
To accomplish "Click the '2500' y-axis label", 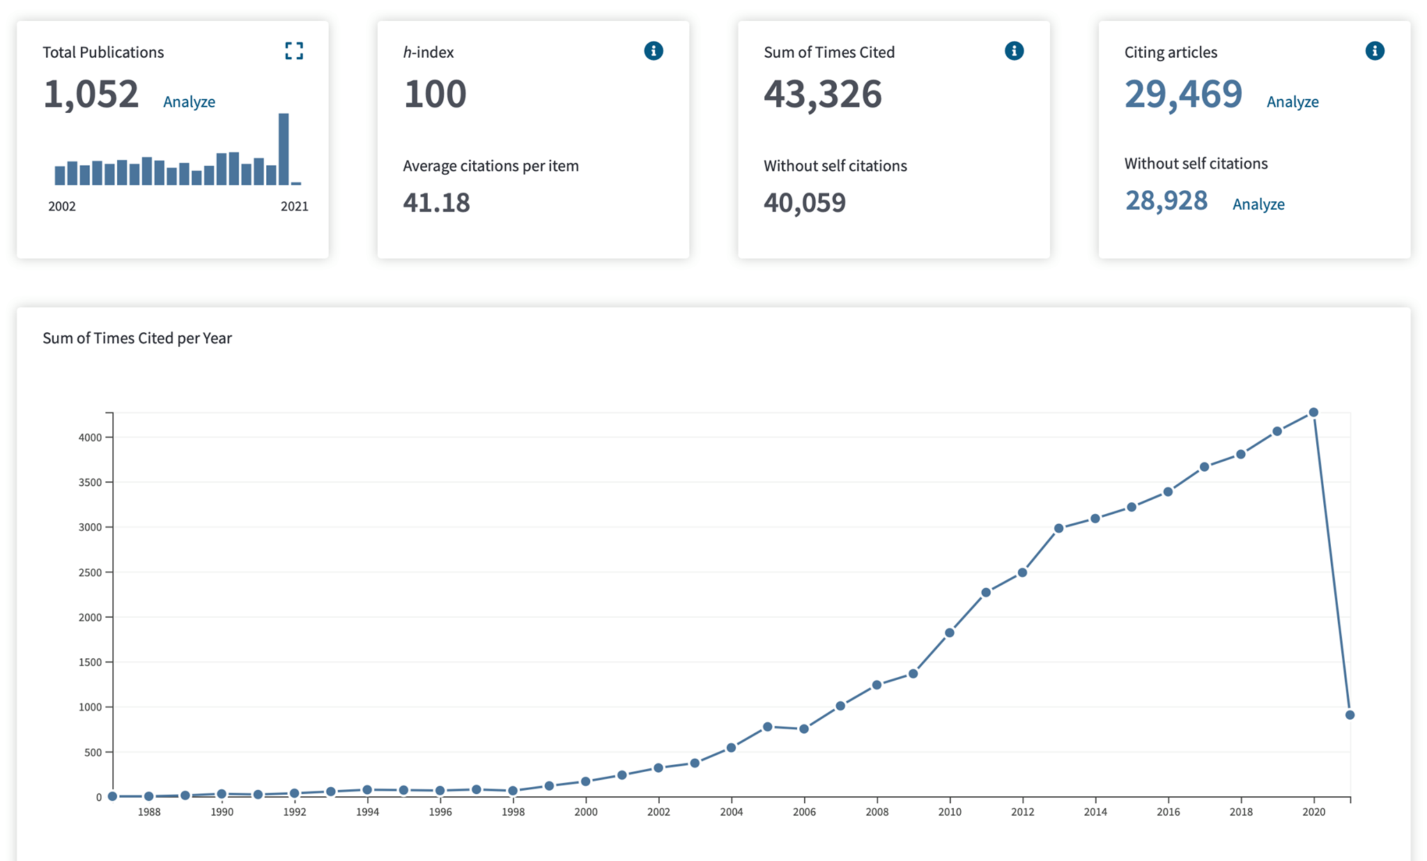I will coord(91,573).
